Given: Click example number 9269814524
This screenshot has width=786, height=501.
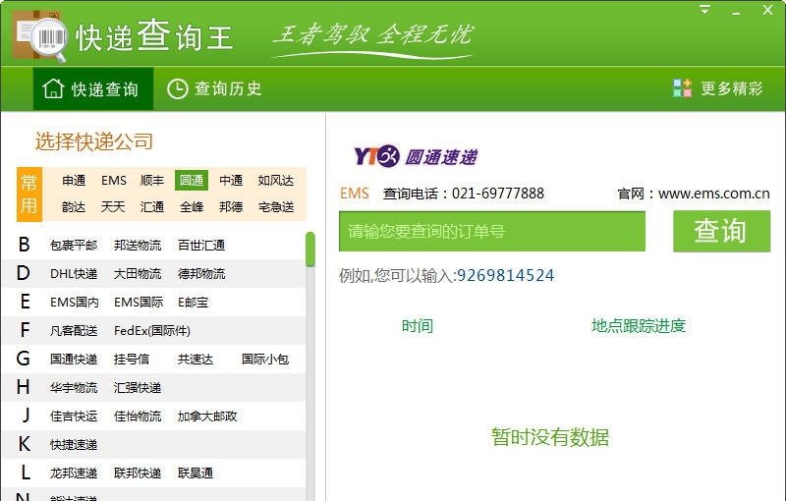Looking at the screenshot, I should (x=505, y=275).
